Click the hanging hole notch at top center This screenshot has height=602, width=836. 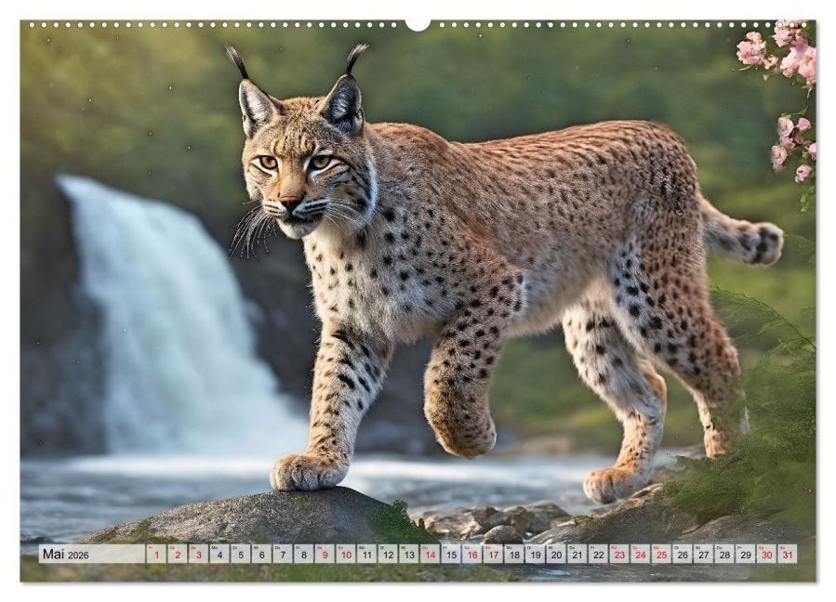tap(418, 24)
